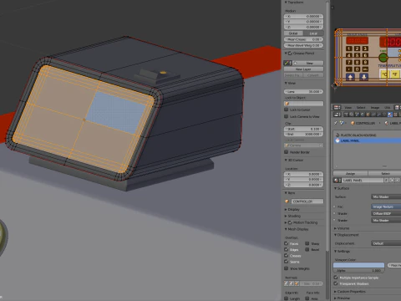The width and height of the screenshot is (401, 301).
Task: Click the Properties editor type selector icon
Action: pos(338,115)
